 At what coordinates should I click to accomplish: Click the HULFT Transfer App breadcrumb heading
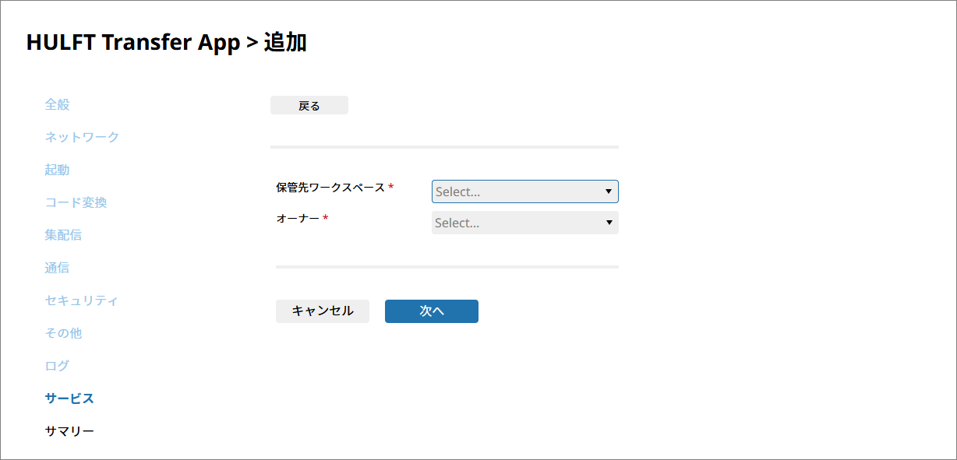133,43
